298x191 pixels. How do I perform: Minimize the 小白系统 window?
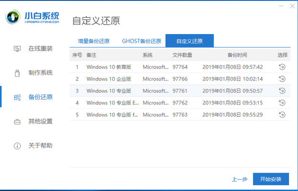(x=281, y=6)
